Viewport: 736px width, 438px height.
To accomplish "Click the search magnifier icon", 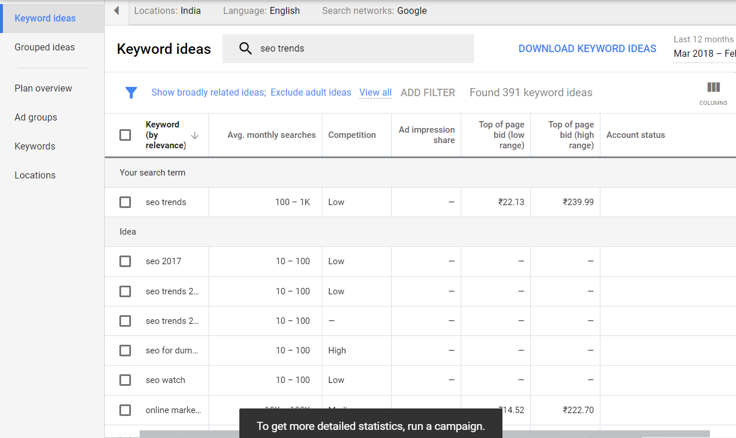I will (246, 49).
